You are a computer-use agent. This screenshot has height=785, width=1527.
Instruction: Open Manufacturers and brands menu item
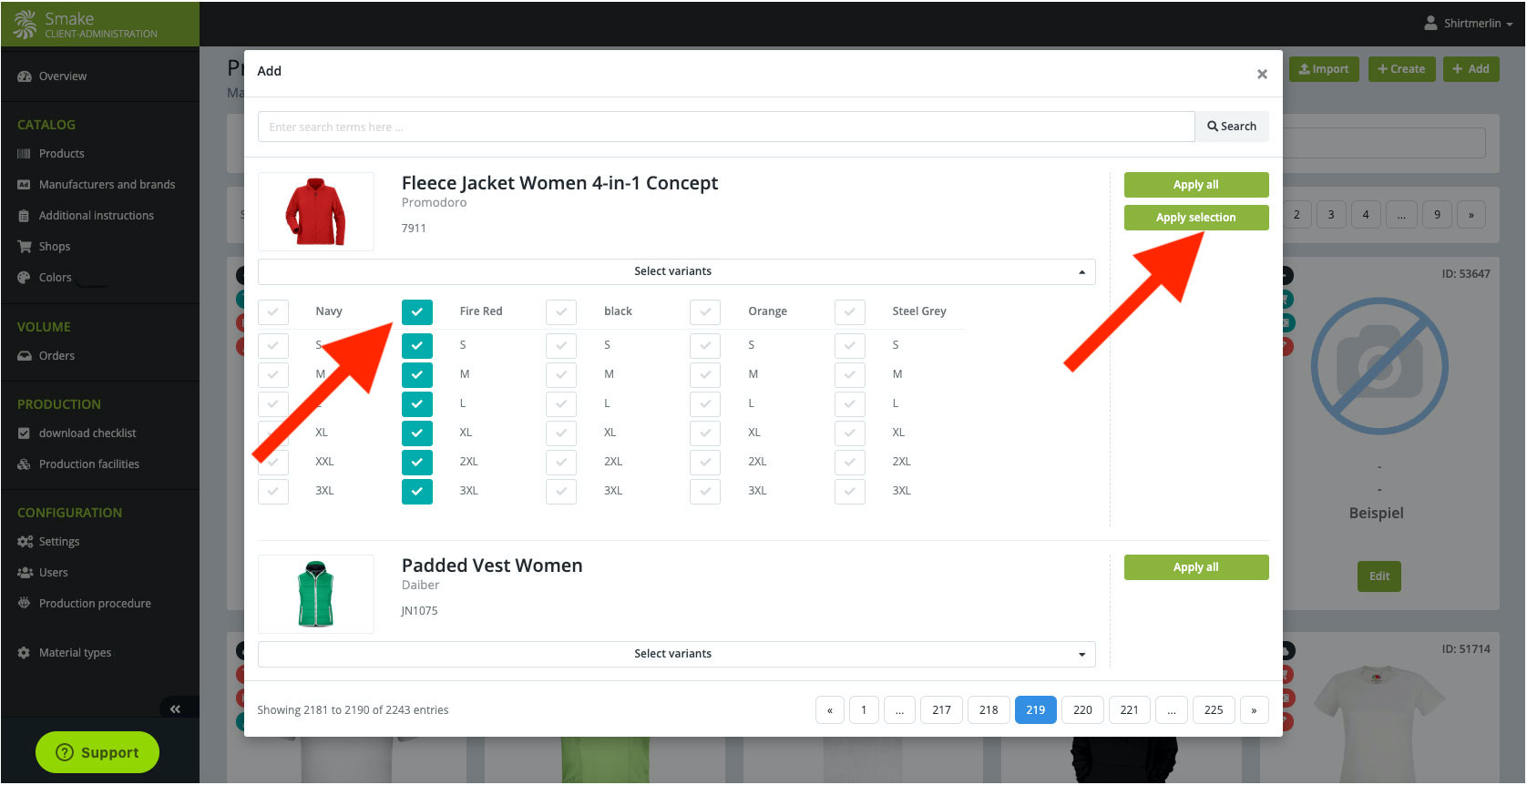tap(107, 185)
